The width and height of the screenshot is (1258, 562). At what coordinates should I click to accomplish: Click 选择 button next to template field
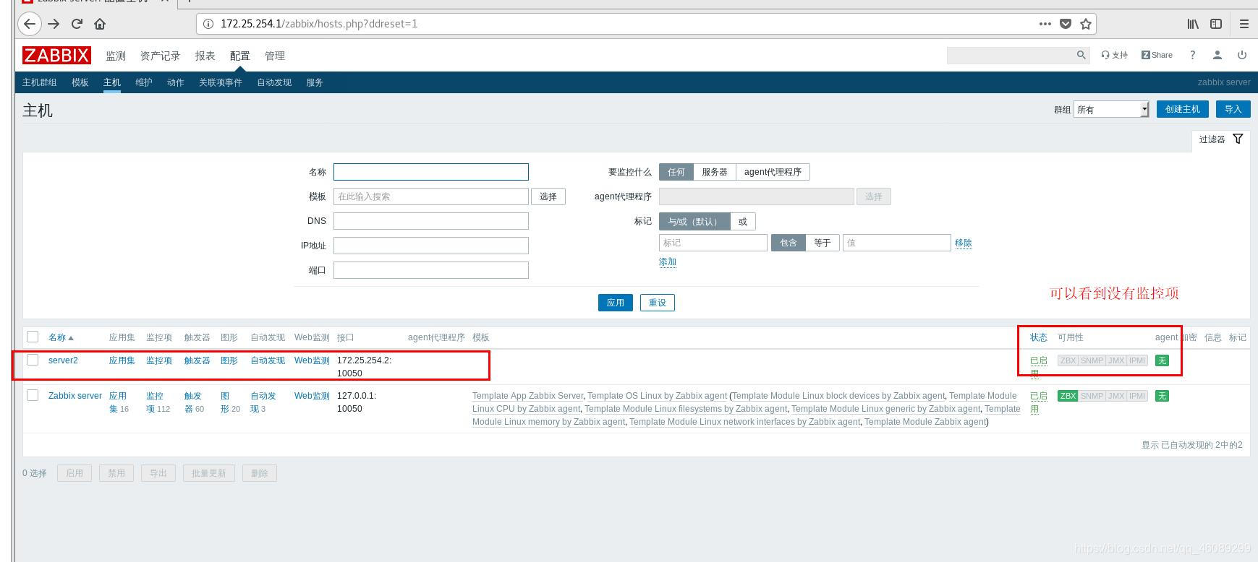tap(548, 196)
